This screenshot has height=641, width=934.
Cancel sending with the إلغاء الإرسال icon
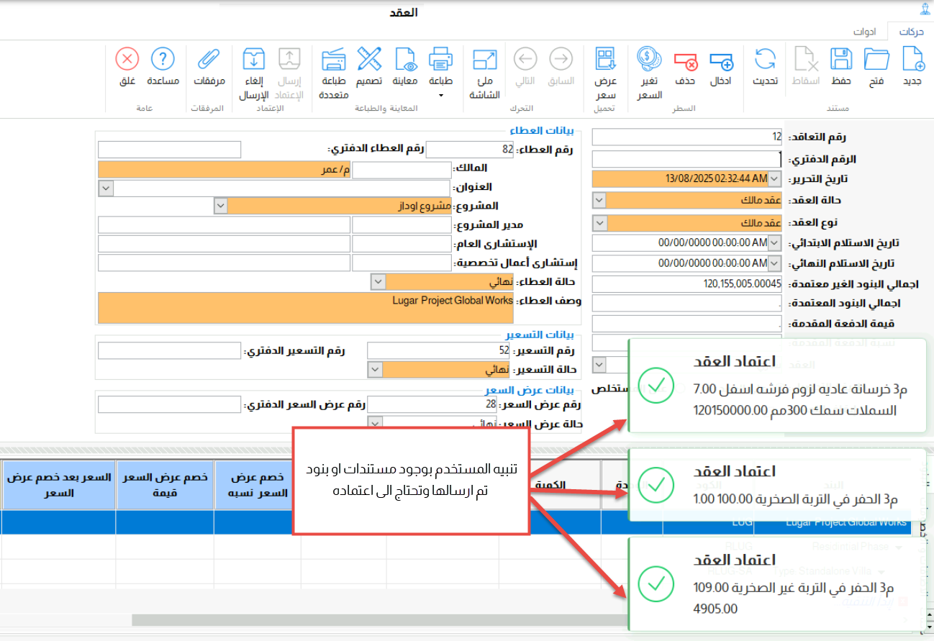pyautogui.click(x=253, y=58)
